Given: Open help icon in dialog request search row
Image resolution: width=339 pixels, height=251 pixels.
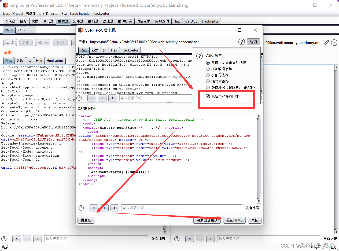Looking at the screenshot, I should [79, 98].
